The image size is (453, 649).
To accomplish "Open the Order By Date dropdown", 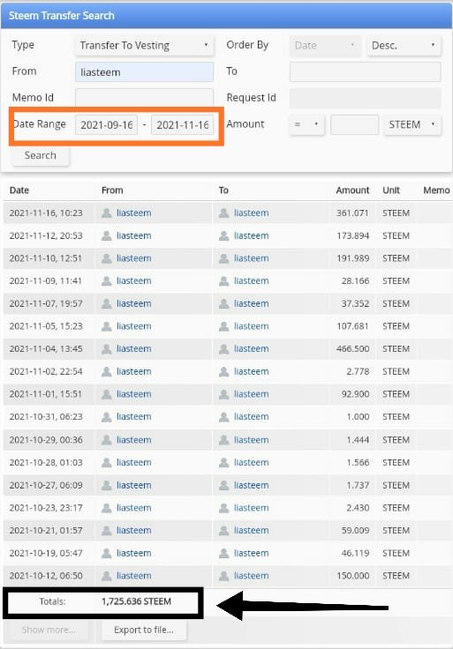I will point(325,46).
